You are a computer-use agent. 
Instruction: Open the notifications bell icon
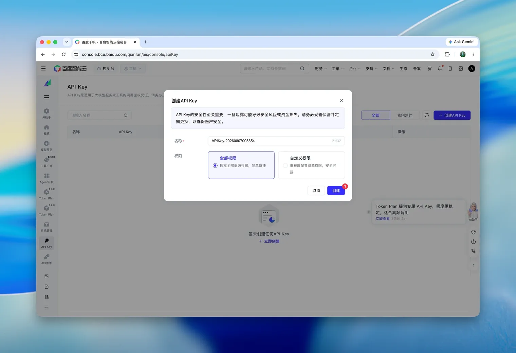[440, 68]
